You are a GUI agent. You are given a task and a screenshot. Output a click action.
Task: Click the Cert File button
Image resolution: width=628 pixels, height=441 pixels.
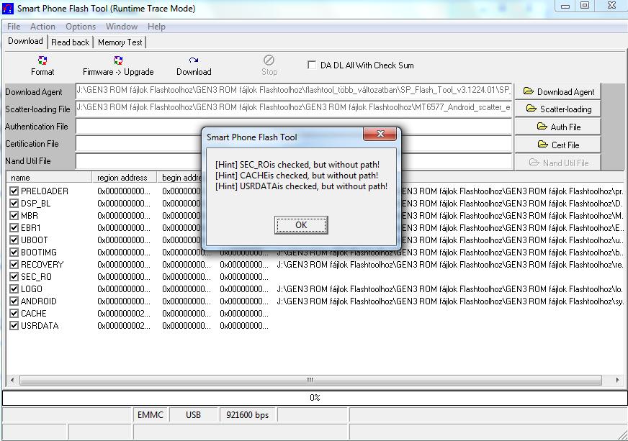[557, 145]
